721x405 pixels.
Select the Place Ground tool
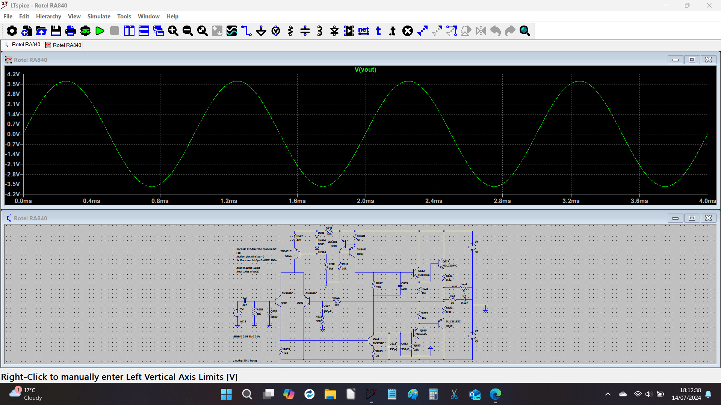tap(261, 31)
